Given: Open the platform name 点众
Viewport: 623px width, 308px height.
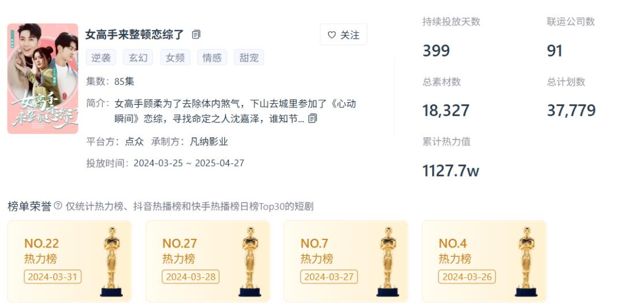Looking at the screenshot, I should (x=134, y=142).
